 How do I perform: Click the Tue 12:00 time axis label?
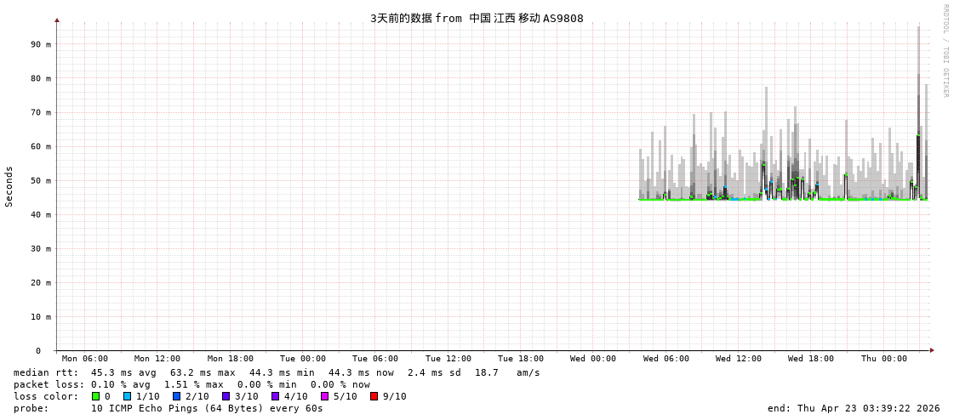pyautogui.click(x=448, y=359)
